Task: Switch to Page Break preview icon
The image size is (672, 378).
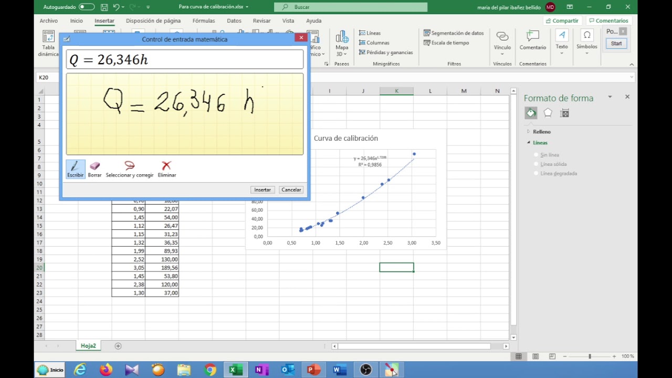Action: [x=552, y=356]
